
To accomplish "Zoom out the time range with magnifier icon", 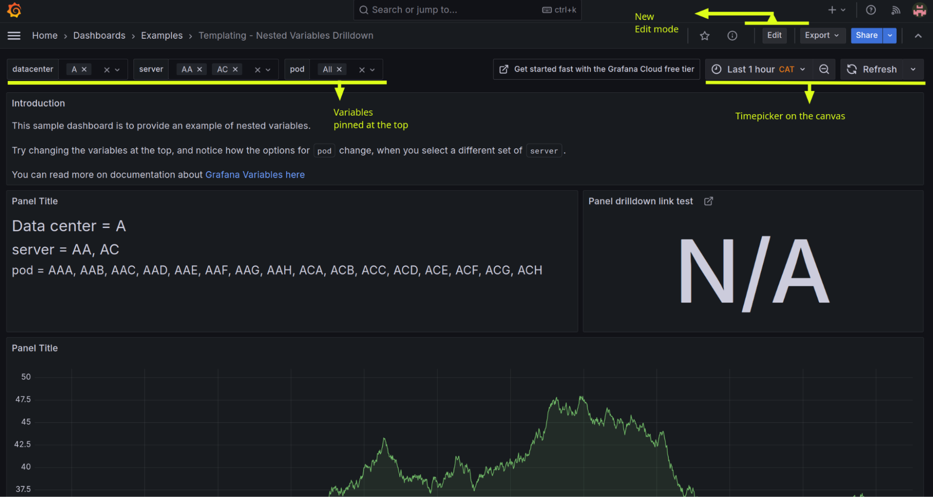I will tap(824, 69).
